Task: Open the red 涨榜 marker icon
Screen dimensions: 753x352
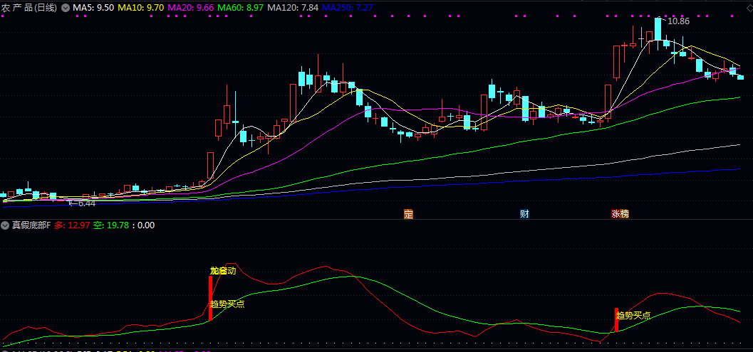Action: coord(620,213)
